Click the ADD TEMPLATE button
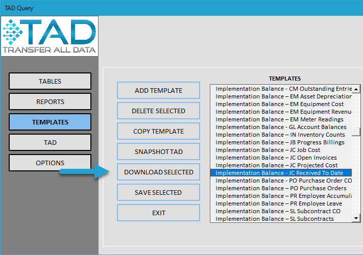This screenshot has height=255, width=363. [x=159, y=90]
